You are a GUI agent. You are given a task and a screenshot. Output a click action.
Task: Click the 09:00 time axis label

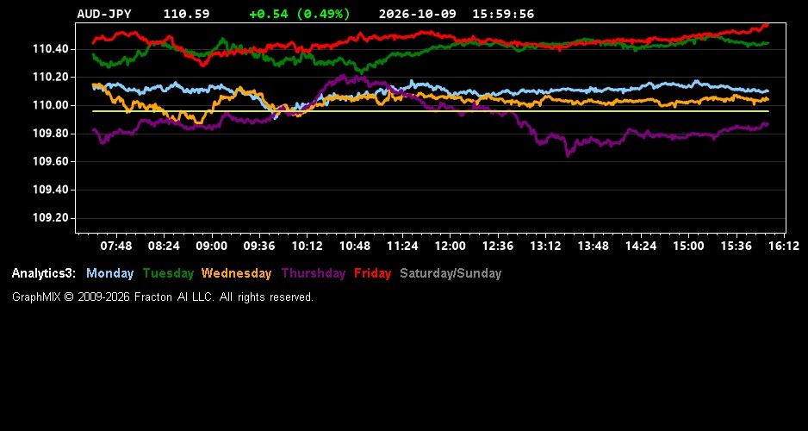[211, 247]
